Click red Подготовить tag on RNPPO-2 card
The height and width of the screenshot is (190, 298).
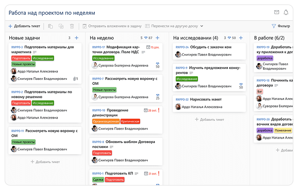[x=21, y=103]
